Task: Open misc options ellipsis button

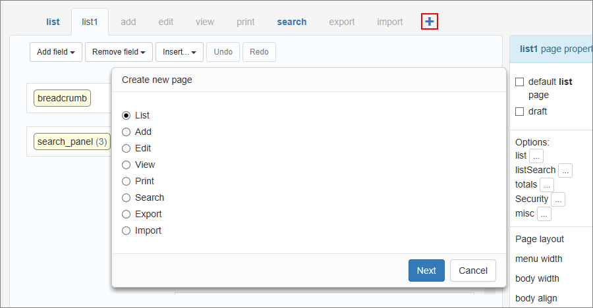Action: [x=544, y=214]
